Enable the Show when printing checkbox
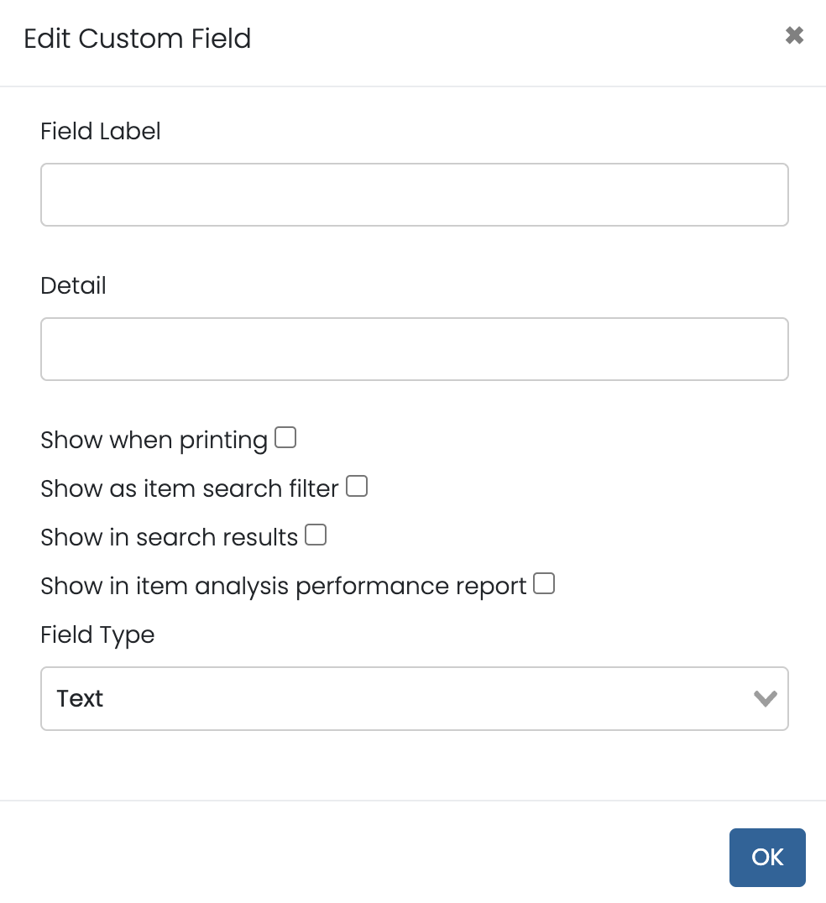 [285, 437]
